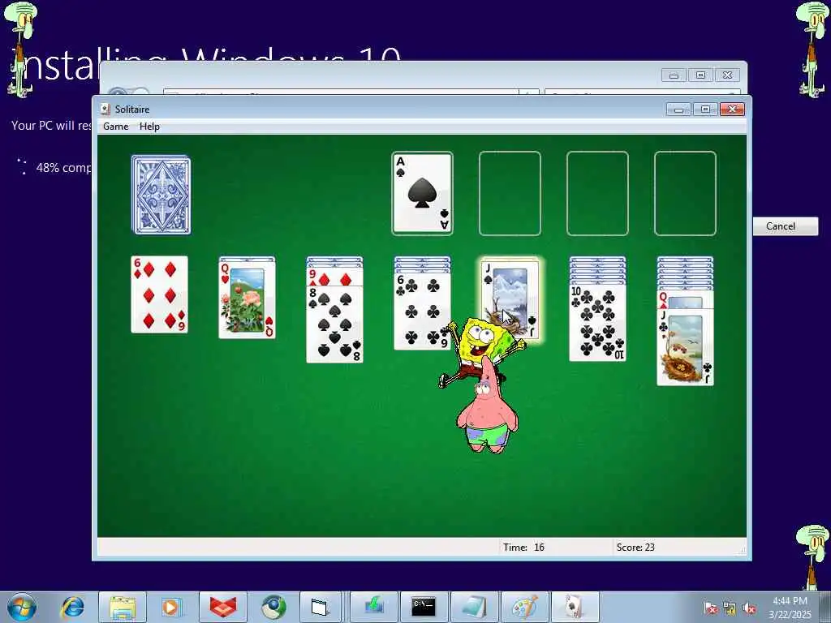831x623 pixels.
Task: Click the green globe browser taskbar icon
Action: point(273,607)
